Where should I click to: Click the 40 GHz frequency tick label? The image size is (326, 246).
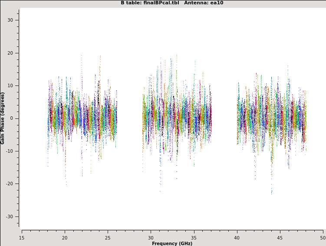pyautogui.click(x=237, y=237)
